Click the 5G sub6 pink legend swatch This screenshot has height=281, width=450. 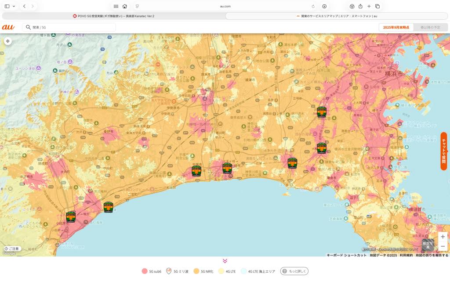145,271
